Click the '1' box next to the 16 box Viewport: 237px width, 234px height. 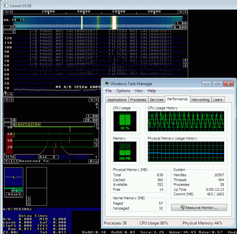6,157
